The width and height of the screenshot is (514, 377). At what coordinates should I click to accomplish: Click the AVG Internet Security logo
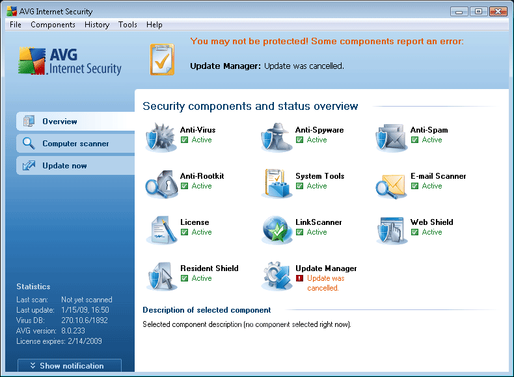tap(70, 61)
